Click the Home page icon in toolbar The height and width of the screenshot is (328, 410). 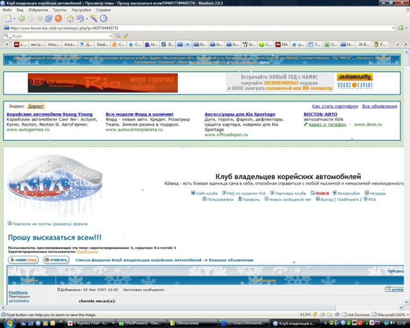70,18
